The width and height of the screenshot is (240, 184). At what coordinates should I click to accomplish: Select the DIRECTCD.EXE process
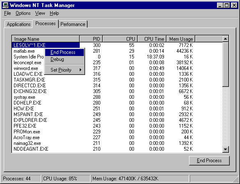(118, 86)
